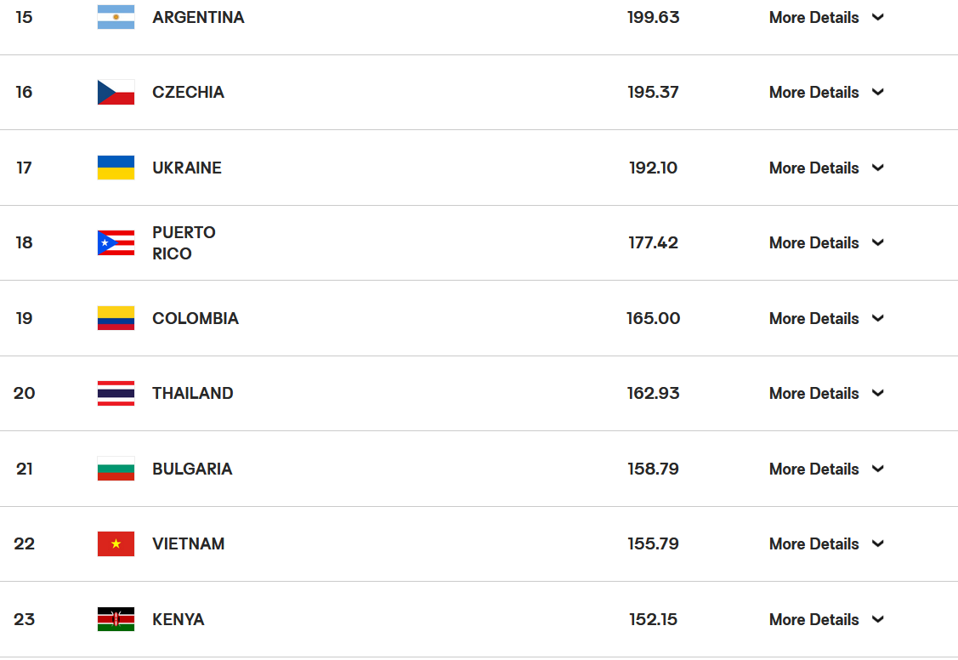
Task: Expand Colombia's More Details row
Action: [826, 318]
